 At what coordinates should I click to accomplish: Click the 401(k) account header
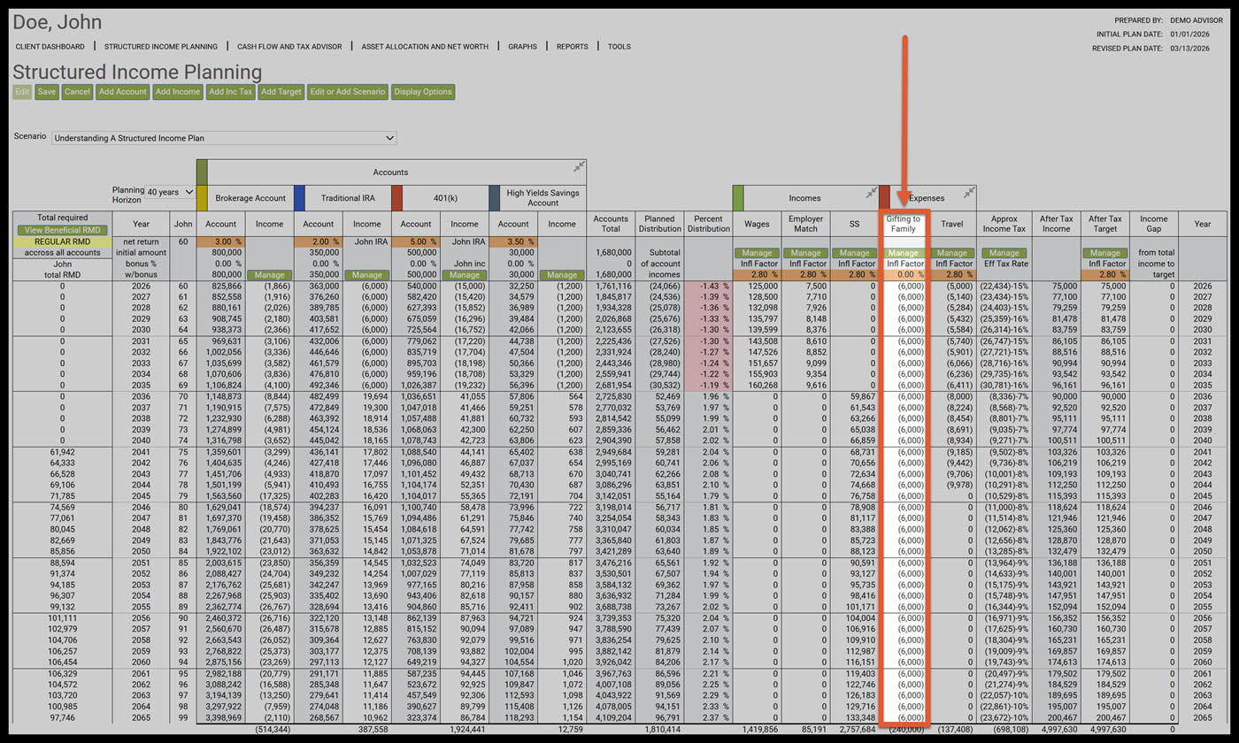coord(446,198)
